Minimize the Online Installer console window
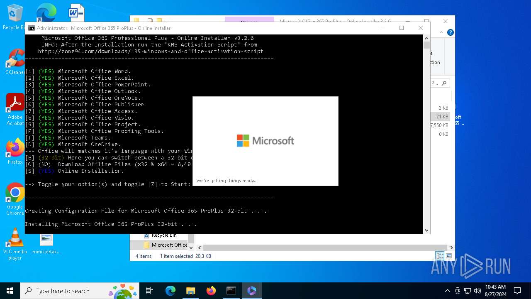The image size is (531, 299). (383, 28)
